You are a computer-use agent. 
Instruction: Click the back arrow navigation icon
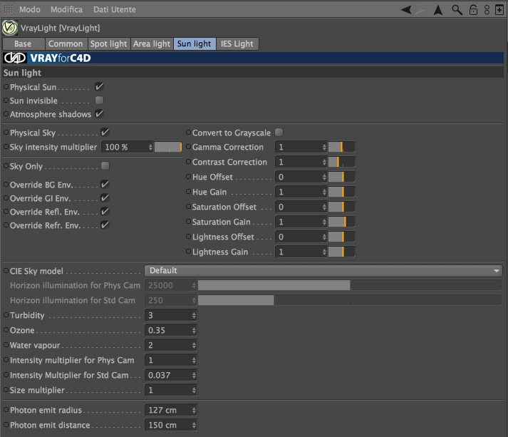pos(406,10)
